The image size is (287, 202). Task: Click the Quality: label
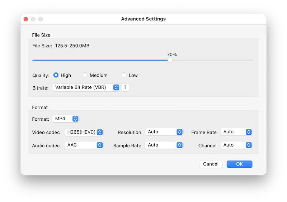(x=41, y=76)
